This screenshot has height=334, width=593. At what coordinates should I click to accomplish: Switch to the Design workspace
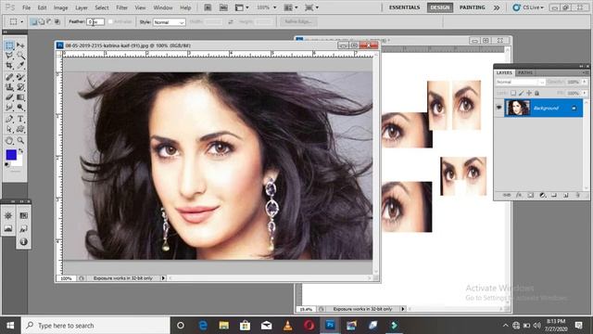(440, 7)
